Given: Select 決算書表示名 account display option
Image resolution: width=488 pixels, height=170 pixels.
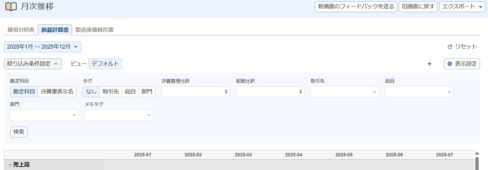Looking at the screenshot, I should pos(57,92).
